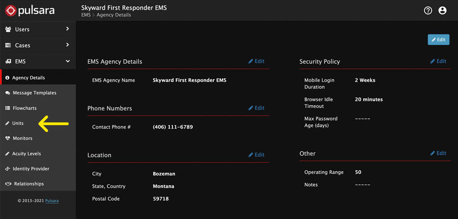This screenshot has height=219, width=458.
Task: Edit the Location section
Action: click(256, 155)
